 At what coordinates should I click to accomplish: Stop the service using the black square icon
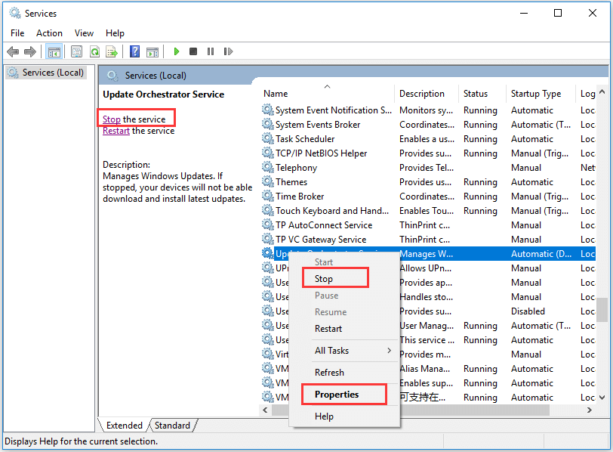click(192, 51)
